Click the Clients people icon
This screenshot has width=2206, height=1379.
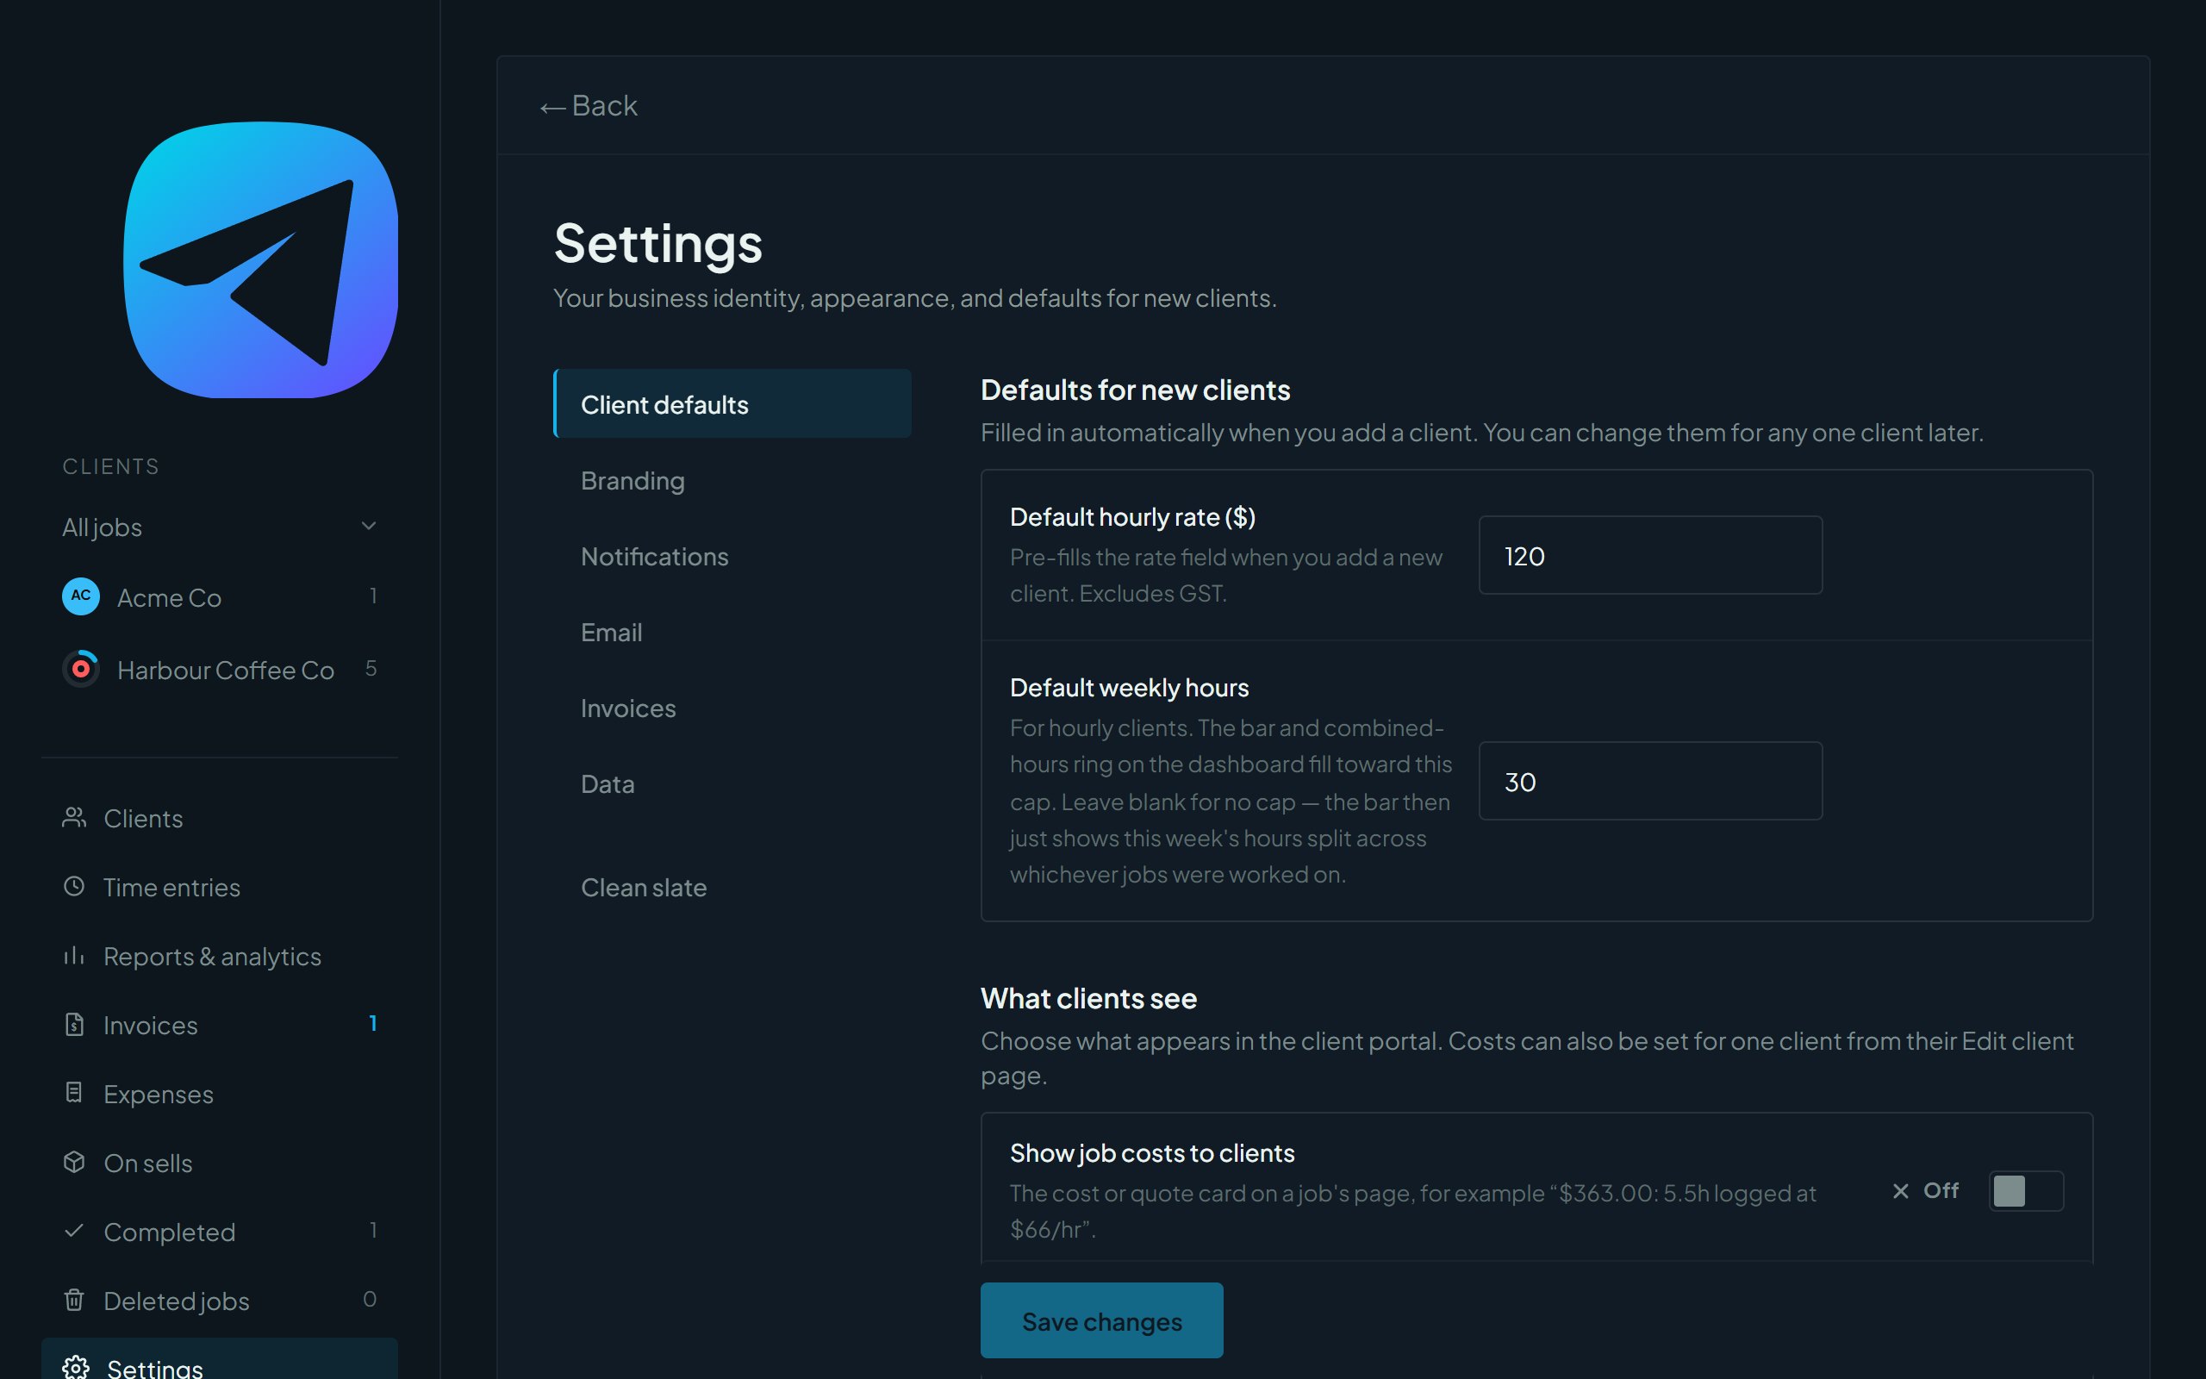[x=75, y=817]
